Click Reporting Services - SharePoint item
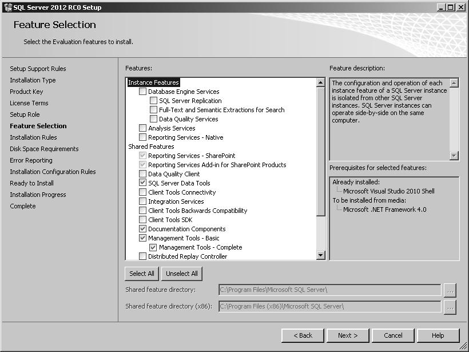Screen dimensions: 469x352 192,156
